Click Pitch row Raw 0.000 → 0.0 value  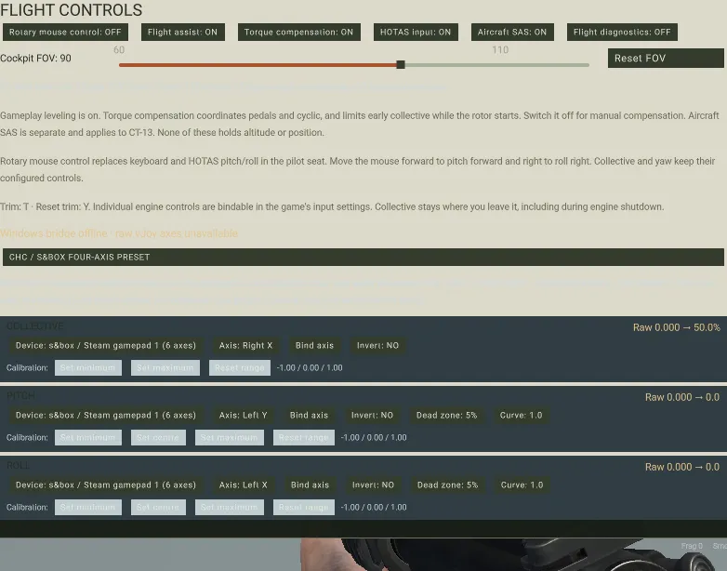[682, 397]
